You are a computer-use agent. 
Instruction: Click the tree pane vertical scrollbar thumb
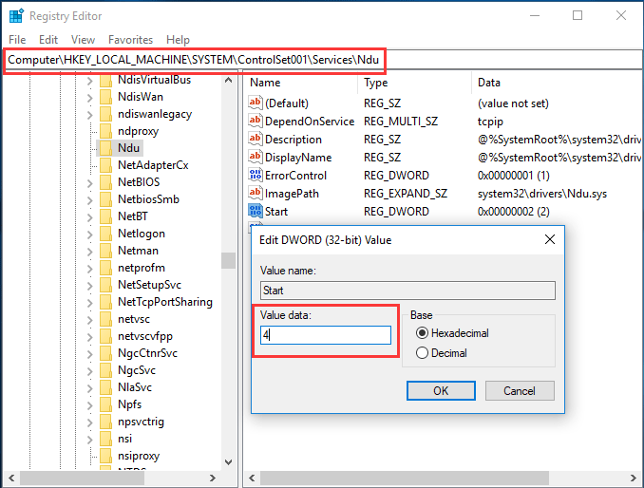coord(228,260)
